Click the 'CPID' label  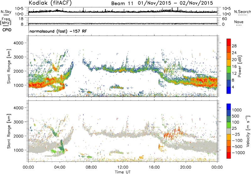point(7,30)
